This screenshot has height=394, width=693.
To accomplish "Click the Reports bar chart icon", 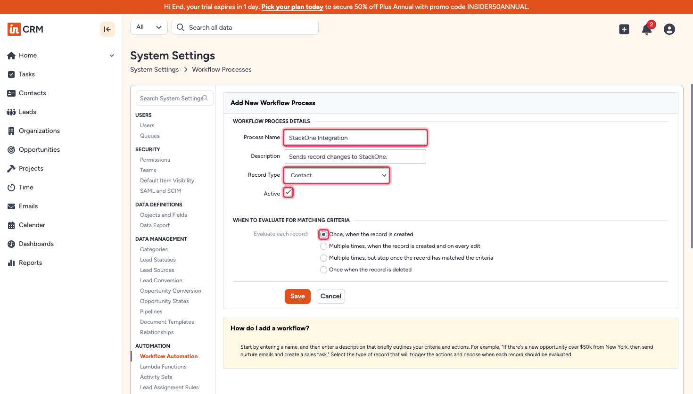I will (11, 263).
